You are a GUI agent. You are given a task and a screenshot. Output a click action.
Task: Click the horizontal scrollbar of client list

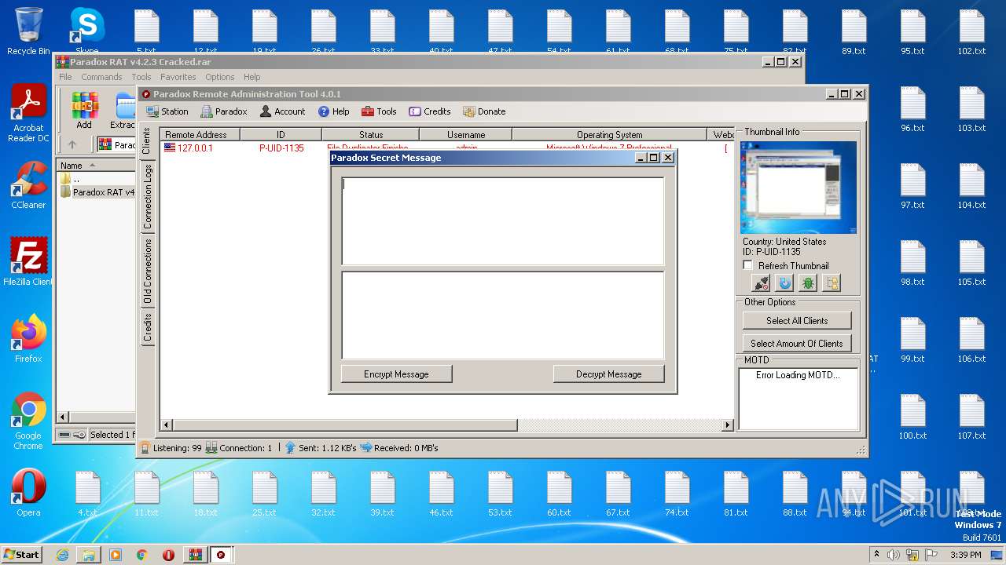(x=345, y=425)
